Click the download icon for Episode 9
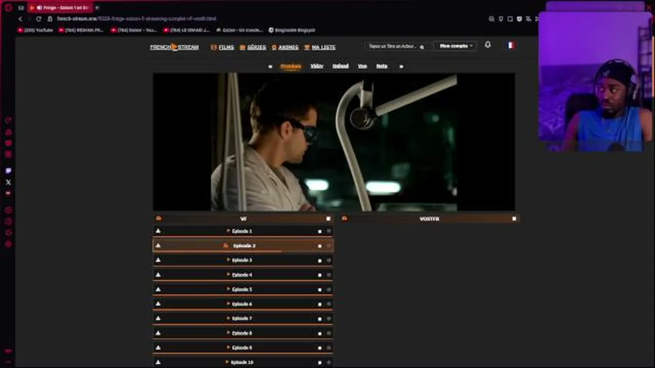This screenshot has height=368, width=655. (158, 348)
